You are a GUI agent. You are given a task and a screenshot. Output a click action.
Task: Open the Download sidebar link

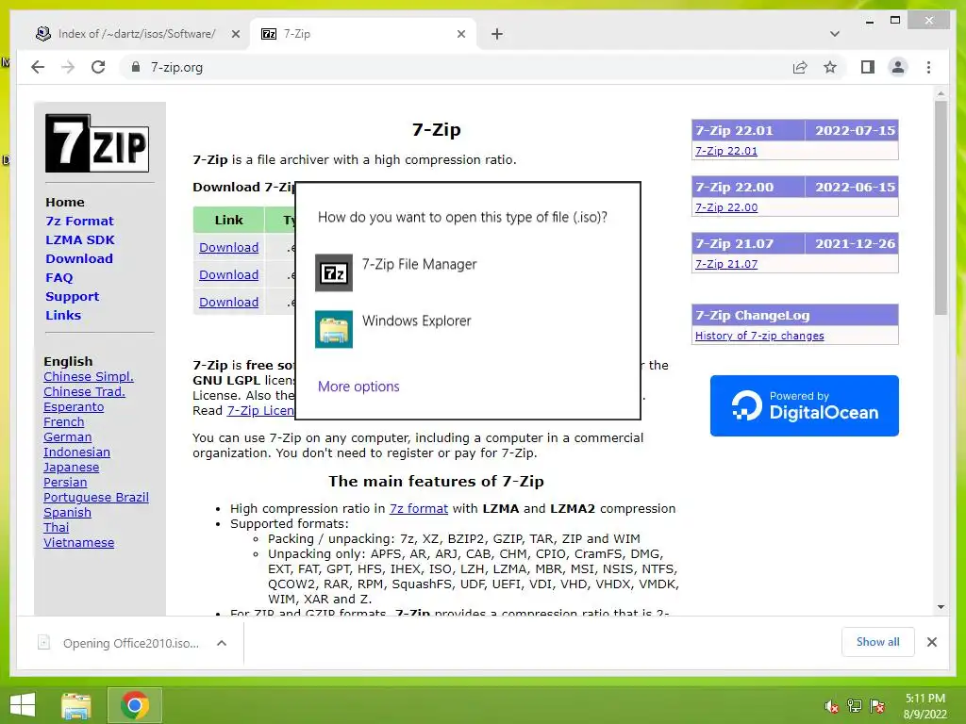pyautogui.click(x=79, y=258)
